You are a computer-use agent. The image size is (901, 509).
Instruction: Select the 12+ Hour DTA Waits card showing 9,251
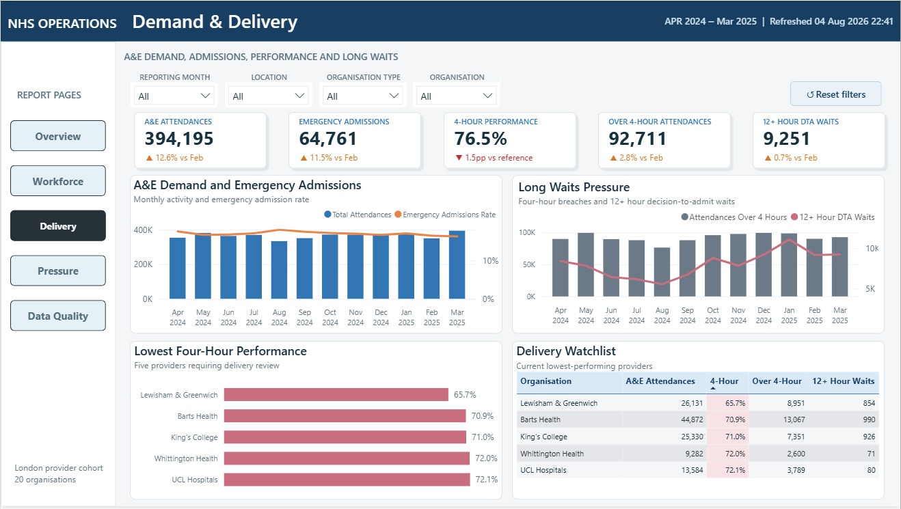pyautogui.click(x=819, y=140)
